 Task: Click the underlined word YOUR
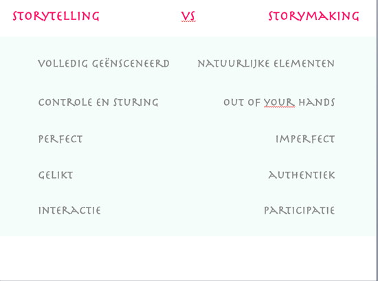click(279, 102)
